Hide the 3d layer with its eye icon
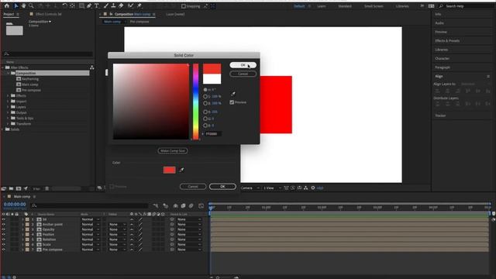Viewport: 496px width, 279px height. pyautogui.click(x=3, y=219)
